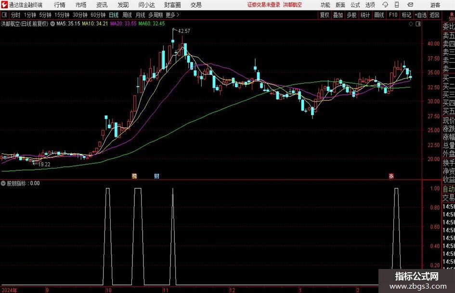Open the 功能 menu
Screen dimensions: 455x293
(x=325, y=5)
